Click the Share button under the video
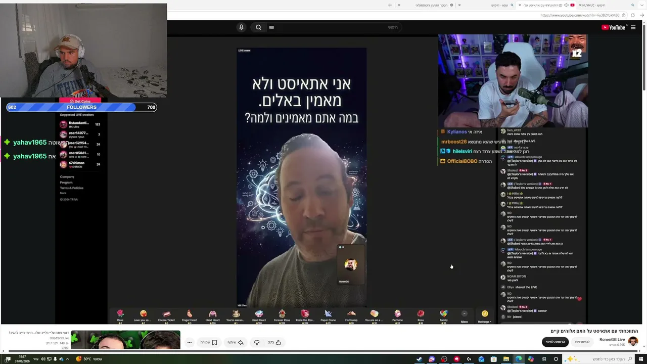Viewport: 647px width, 364px height. tap(235, 342)
